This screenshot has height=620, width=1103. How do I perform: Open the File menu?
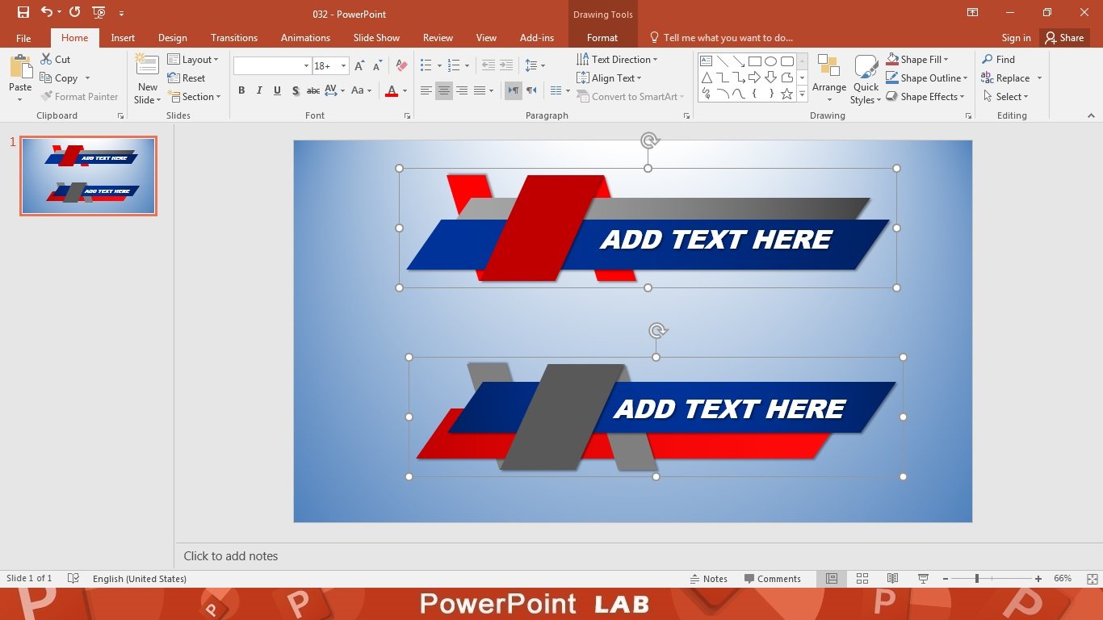click(x=23, y=38)
